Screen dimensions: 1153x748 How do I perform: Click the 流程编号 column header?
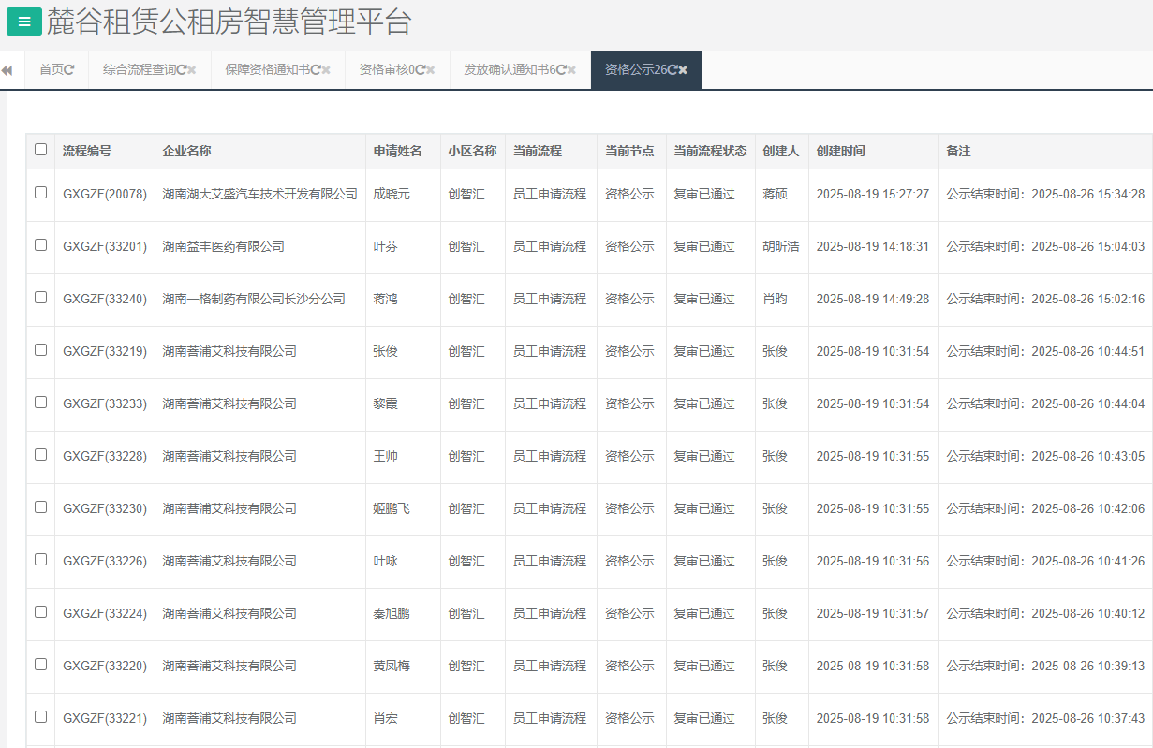click(x=87, y=151)
